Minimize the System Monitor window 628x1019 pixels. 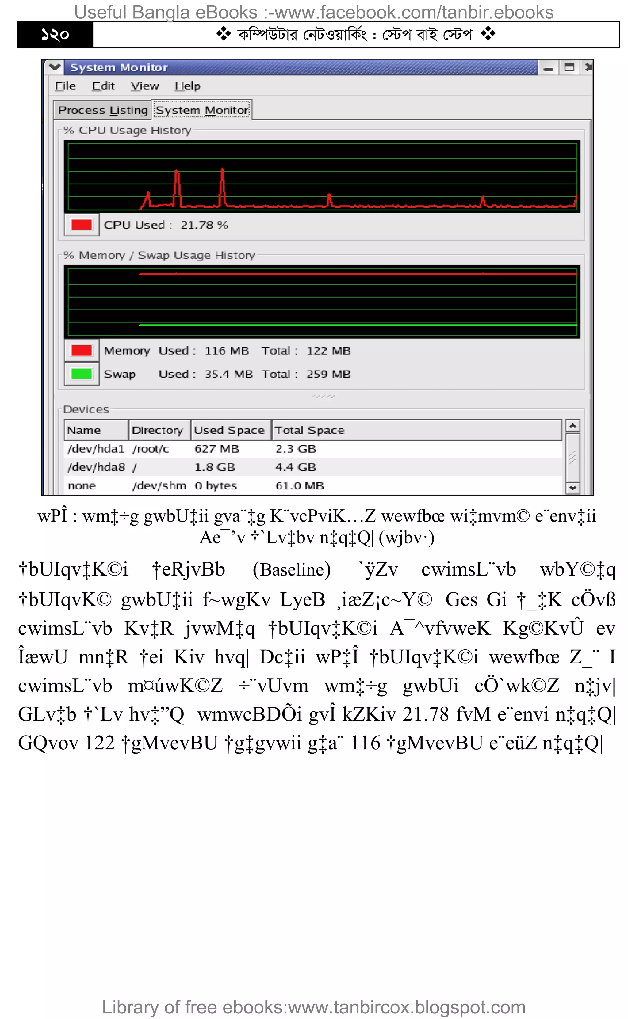click(548, 67)
